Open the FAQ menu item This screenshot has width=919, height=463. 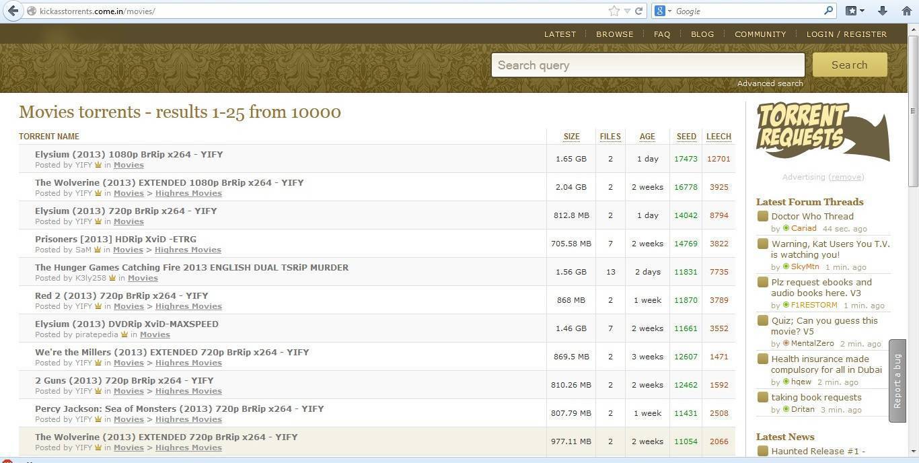(662, 34)
